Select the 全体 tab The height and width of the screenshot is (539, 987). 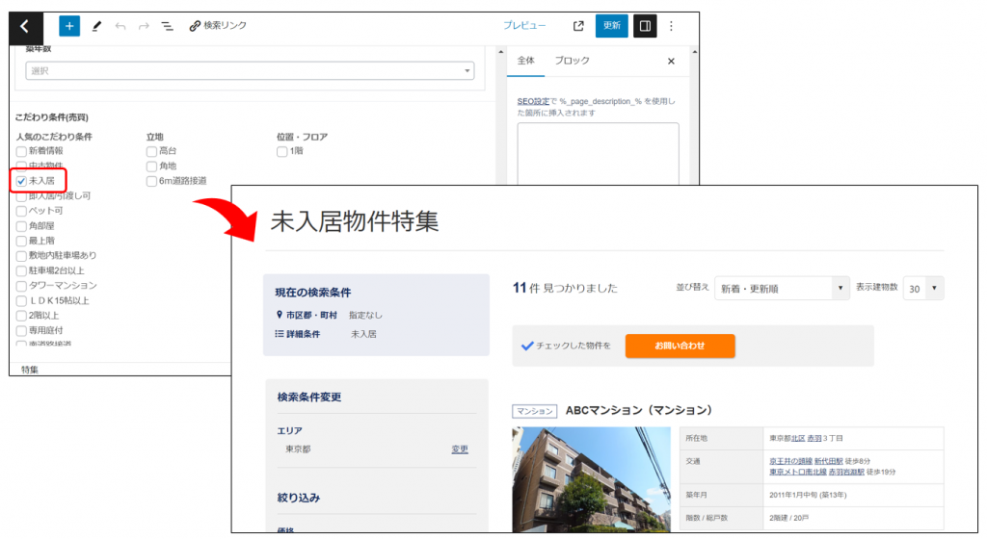point(526,61)
